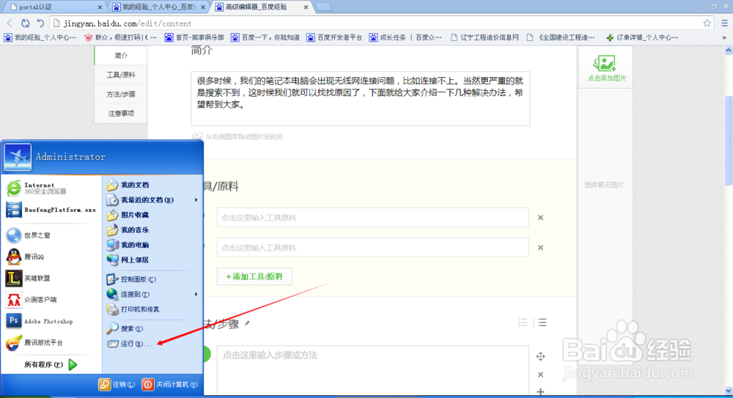Bookmark page with star icon
733x398 pixels.
[x=707, y=23]
